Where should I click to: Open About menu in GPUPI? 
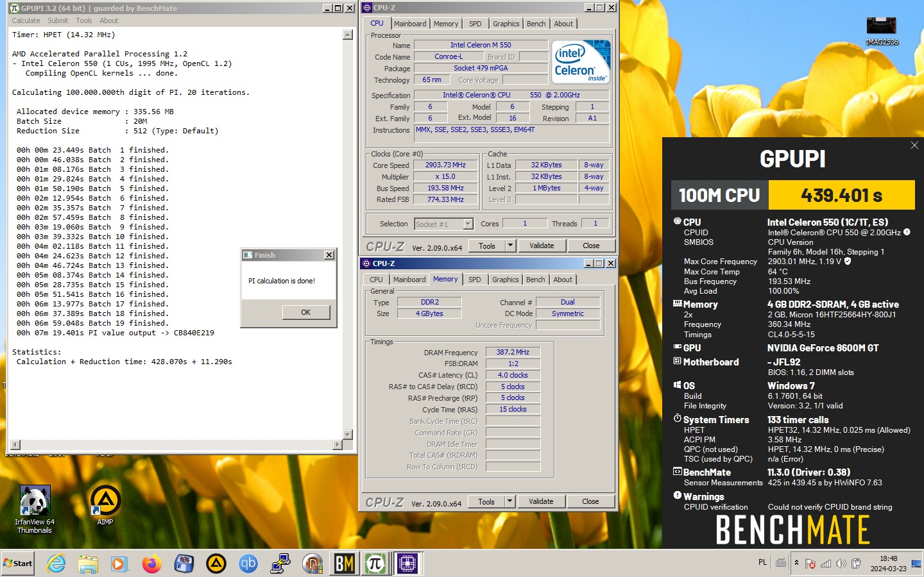coord(108,21)
